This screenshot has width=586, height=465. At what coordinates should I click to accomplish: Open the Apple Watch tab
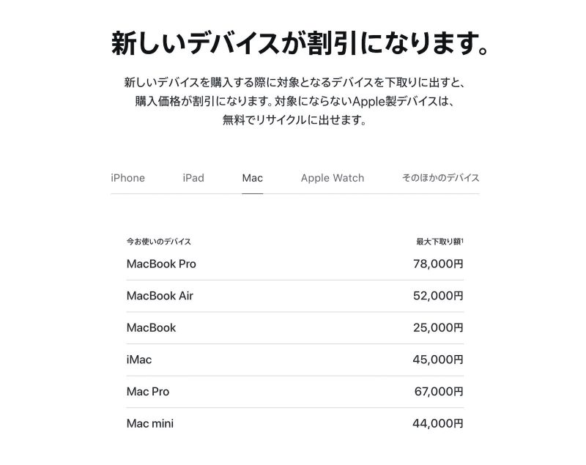coord(331,177)
